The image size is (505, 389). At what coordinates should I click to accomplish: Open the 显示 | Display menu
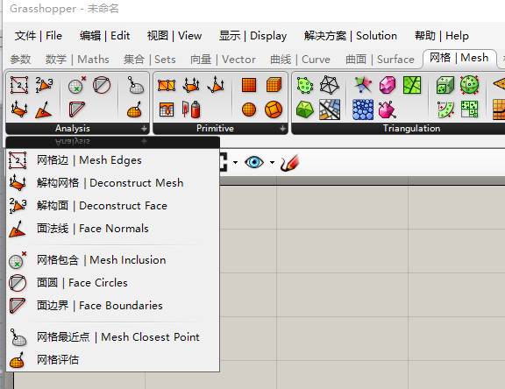pos(252,36)
